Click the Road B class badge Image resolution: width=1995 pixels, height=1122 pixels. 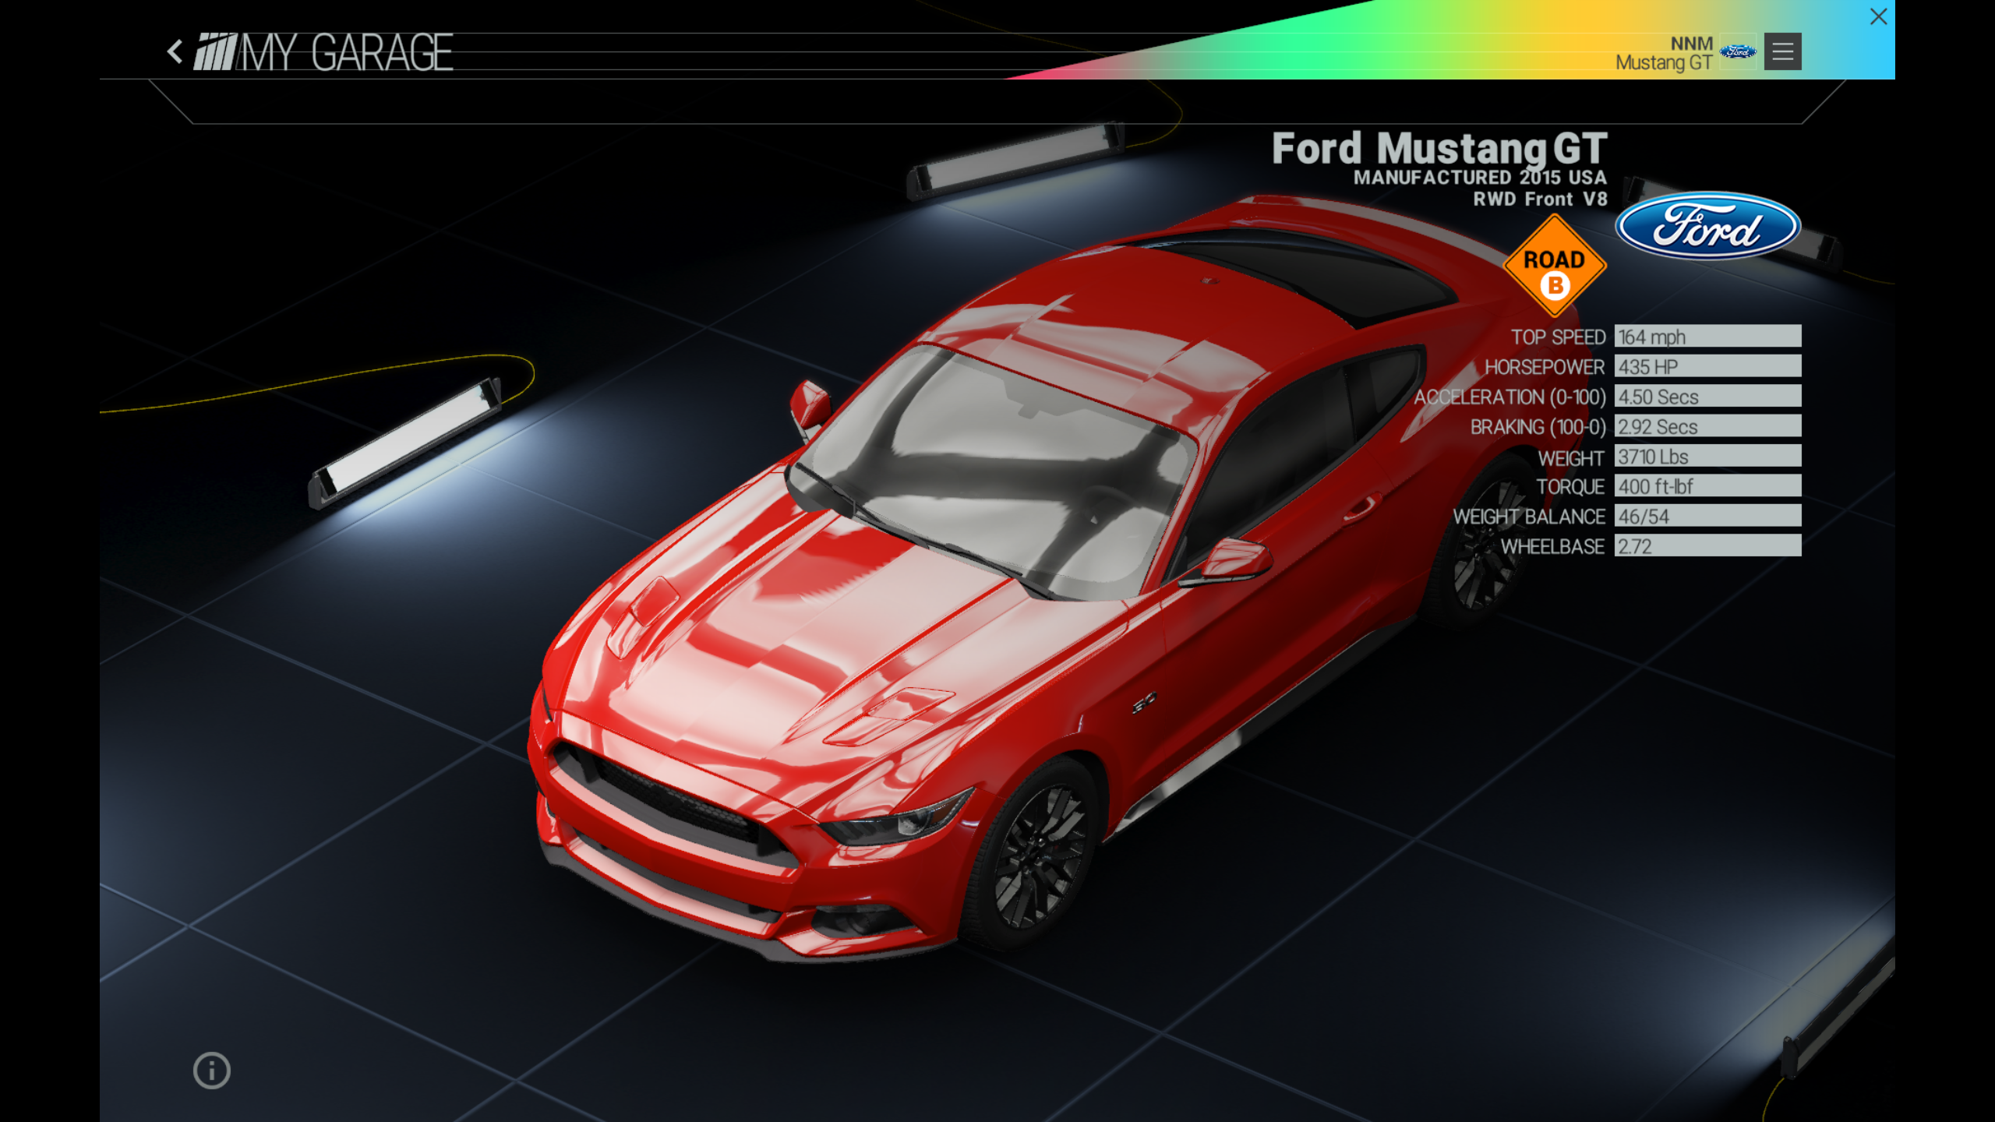pos(1555,266)
